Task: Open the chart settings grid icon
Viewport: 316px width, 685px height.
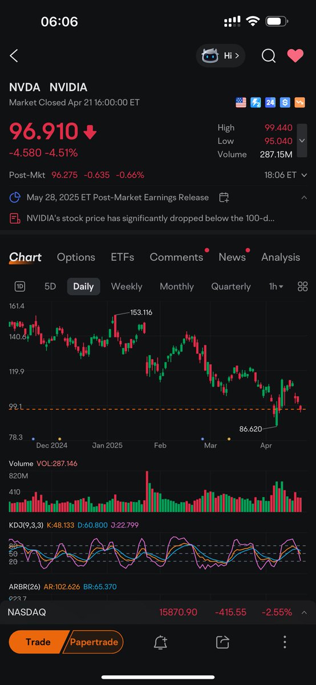Action: tap(303, 287)
